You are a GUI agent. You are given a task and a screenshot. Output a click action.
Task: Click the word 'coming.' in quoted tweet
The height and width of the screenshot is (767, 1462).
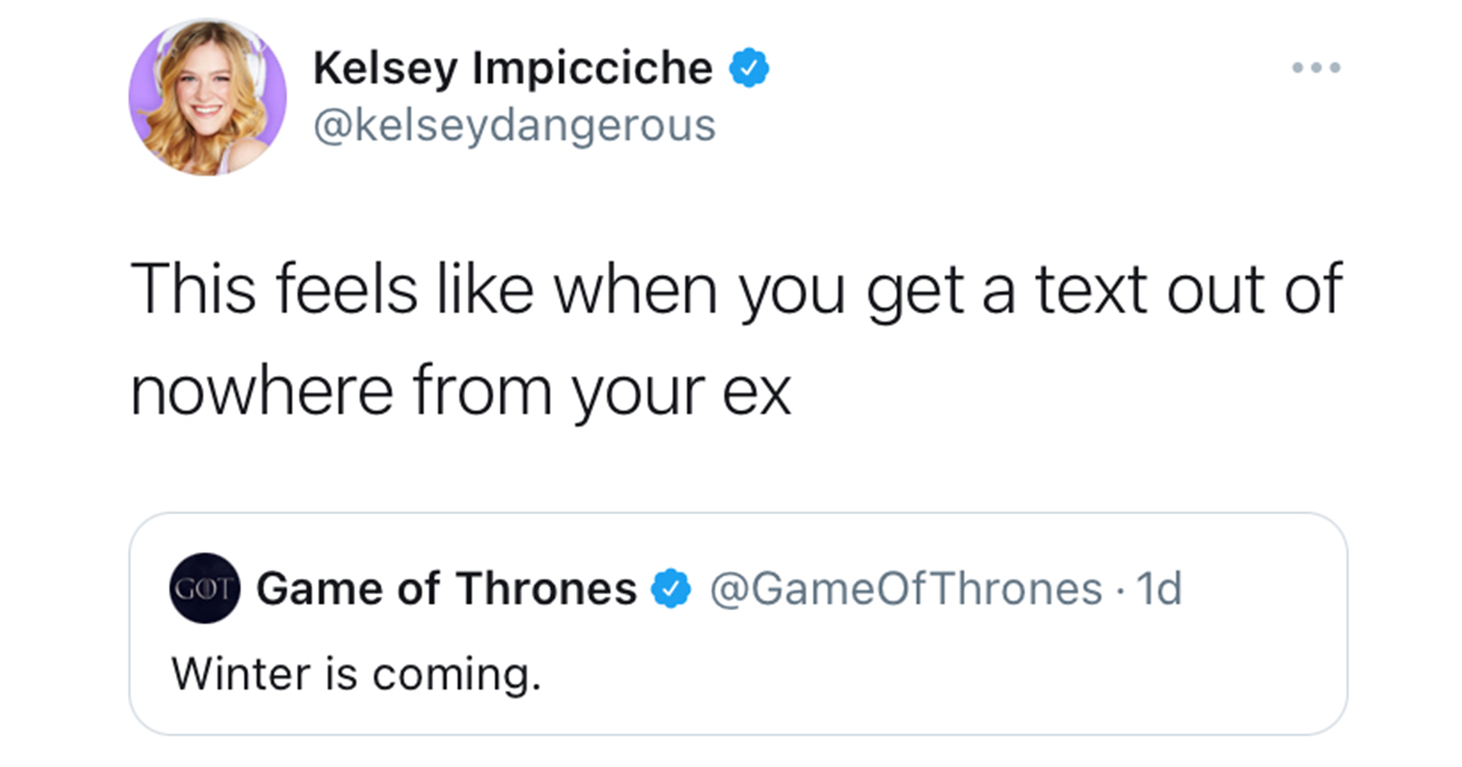(x=457, y=676)
